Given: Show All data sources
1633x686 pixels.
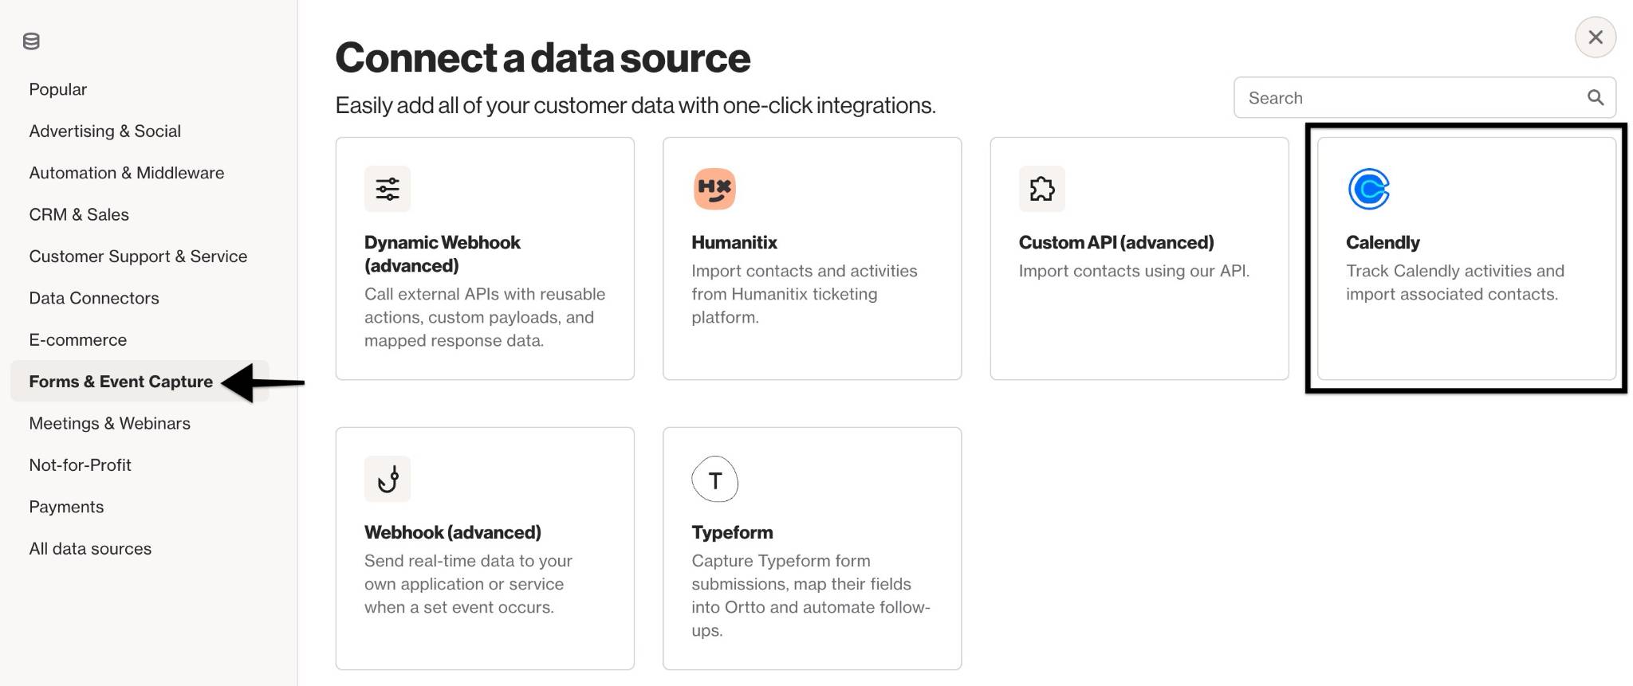Looking at the screenshot, I should point(90,548).
